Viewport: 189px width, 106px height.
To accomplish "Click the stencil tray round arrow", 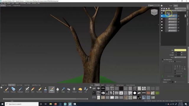I will [x=90, y=87].
